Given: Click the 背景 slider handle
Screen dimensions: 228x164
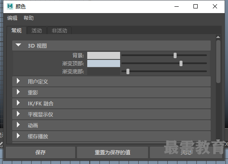Looking at the screenshot, I should pyautogui.click(x=175, y=56).
